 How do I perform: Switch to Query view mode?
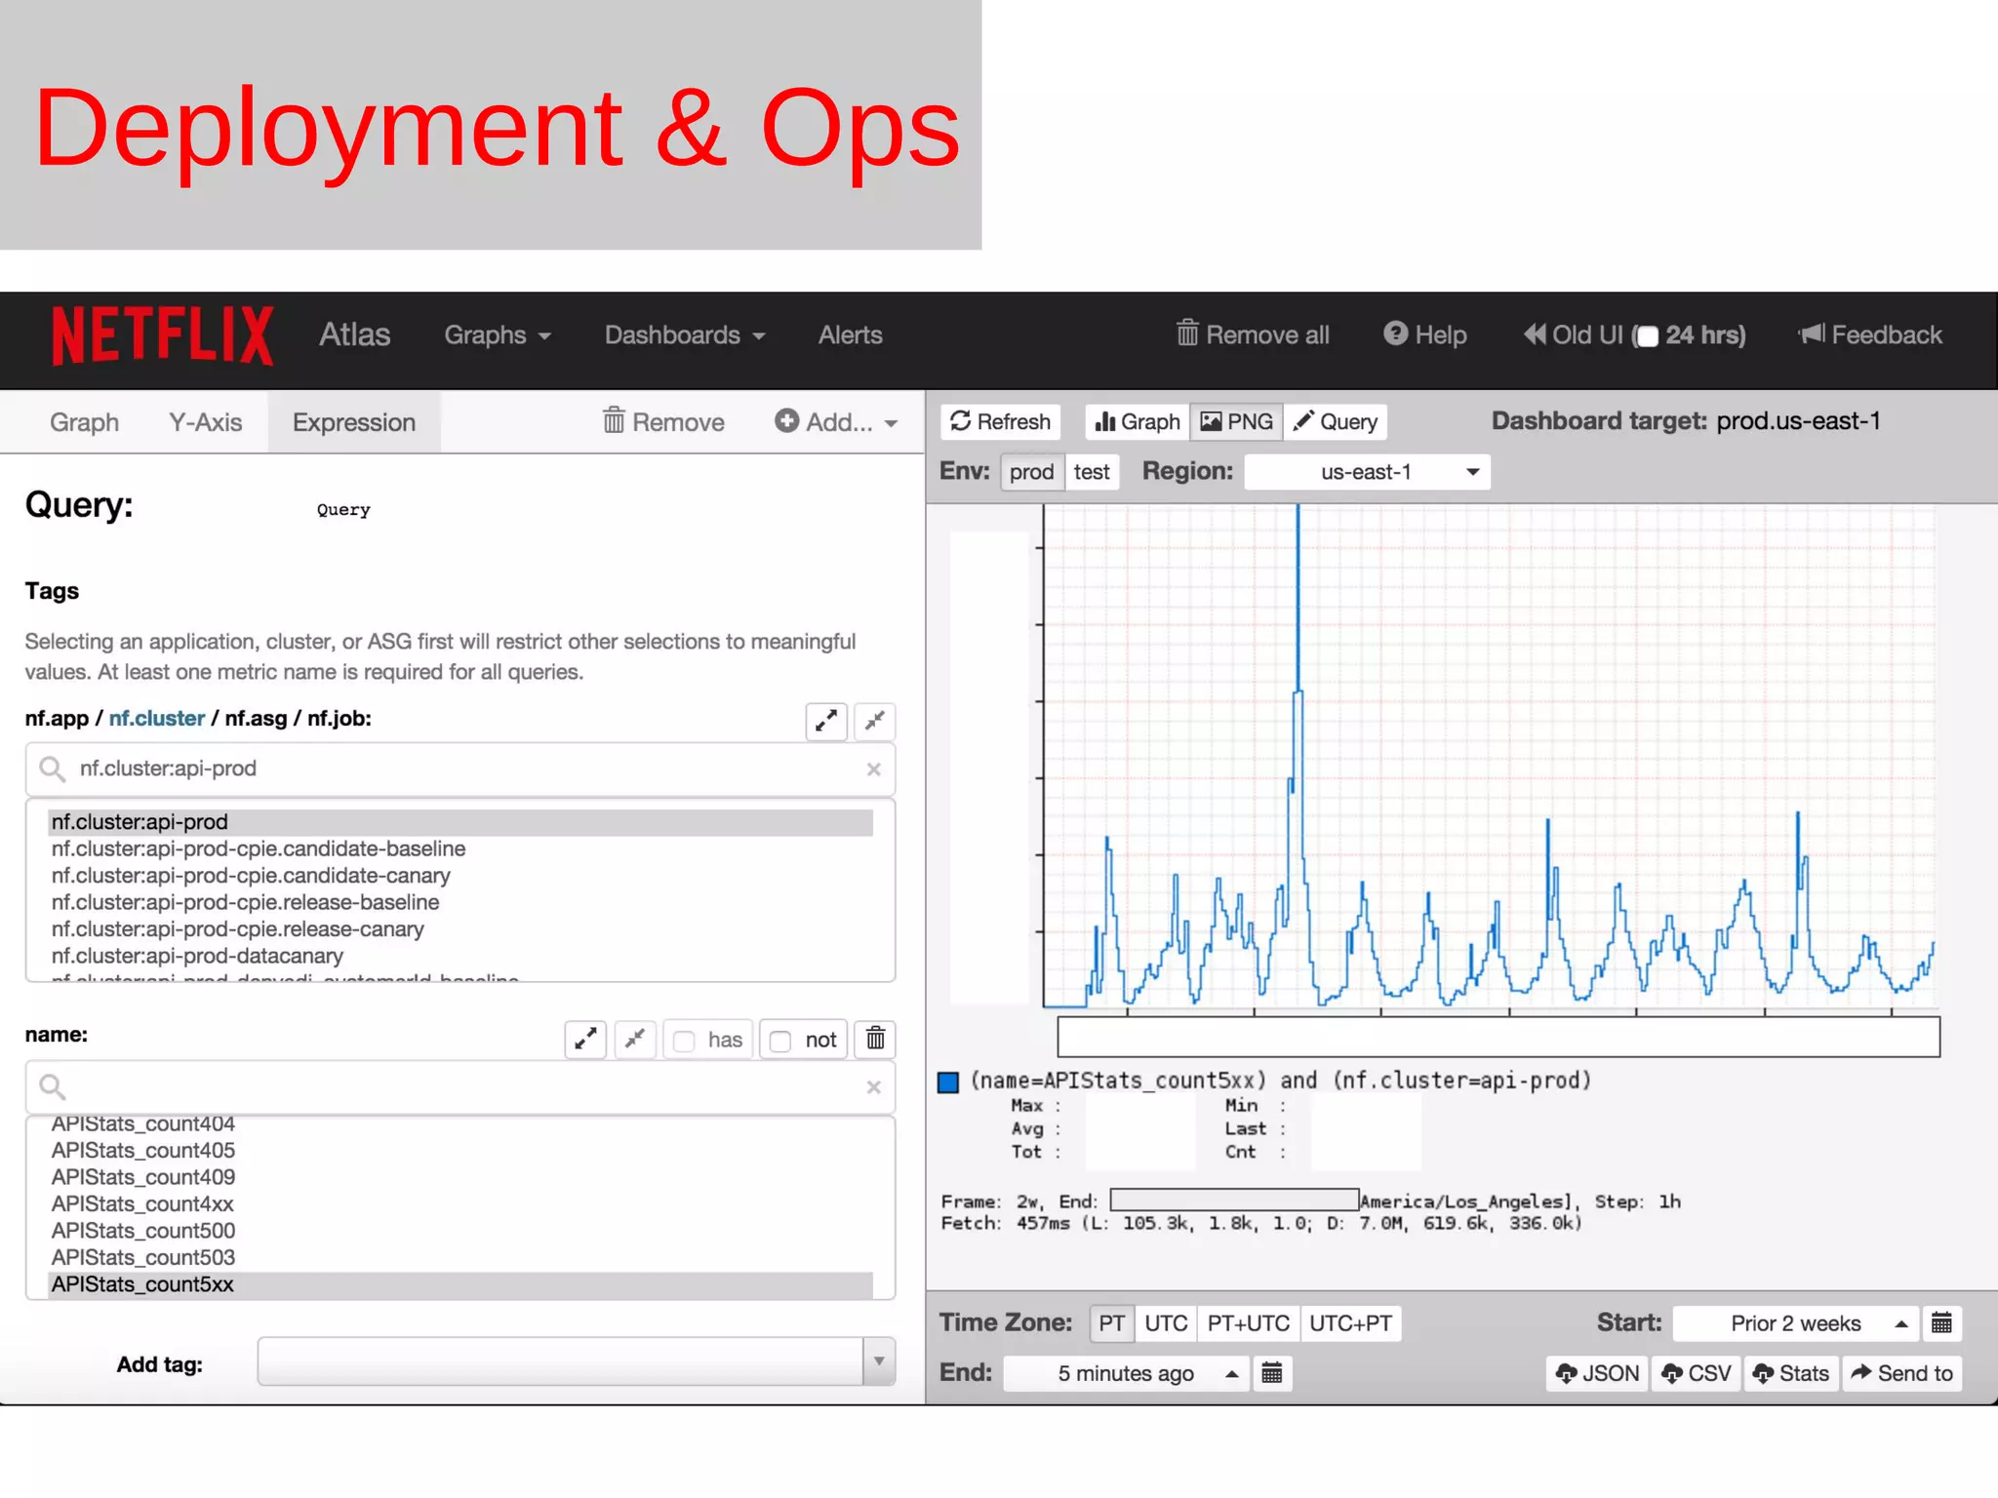click(x=1335, y=421)
